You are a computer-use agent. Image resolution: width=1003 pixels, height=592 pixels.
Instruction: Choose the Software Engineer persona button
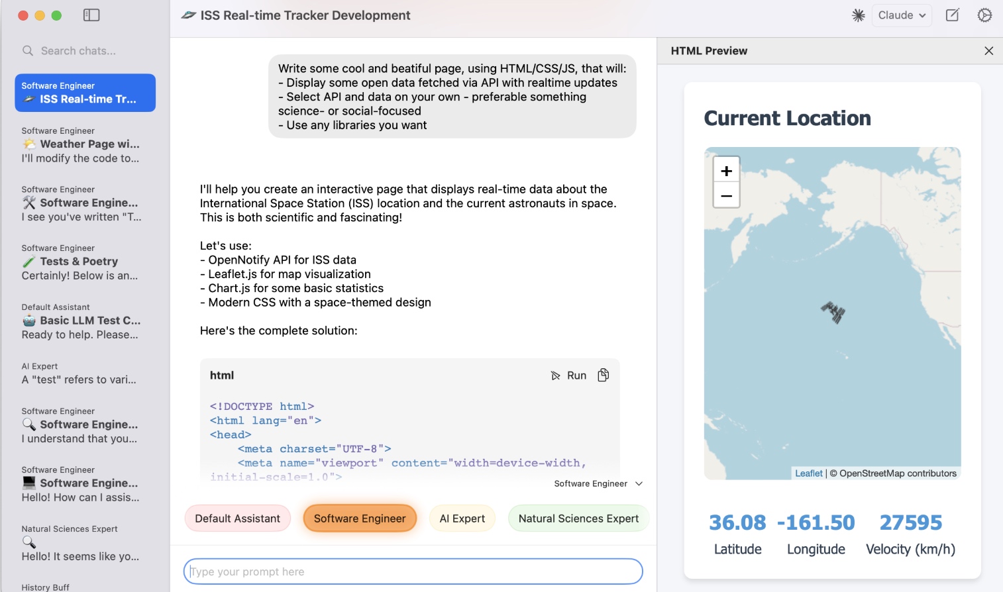click(360, 518)
